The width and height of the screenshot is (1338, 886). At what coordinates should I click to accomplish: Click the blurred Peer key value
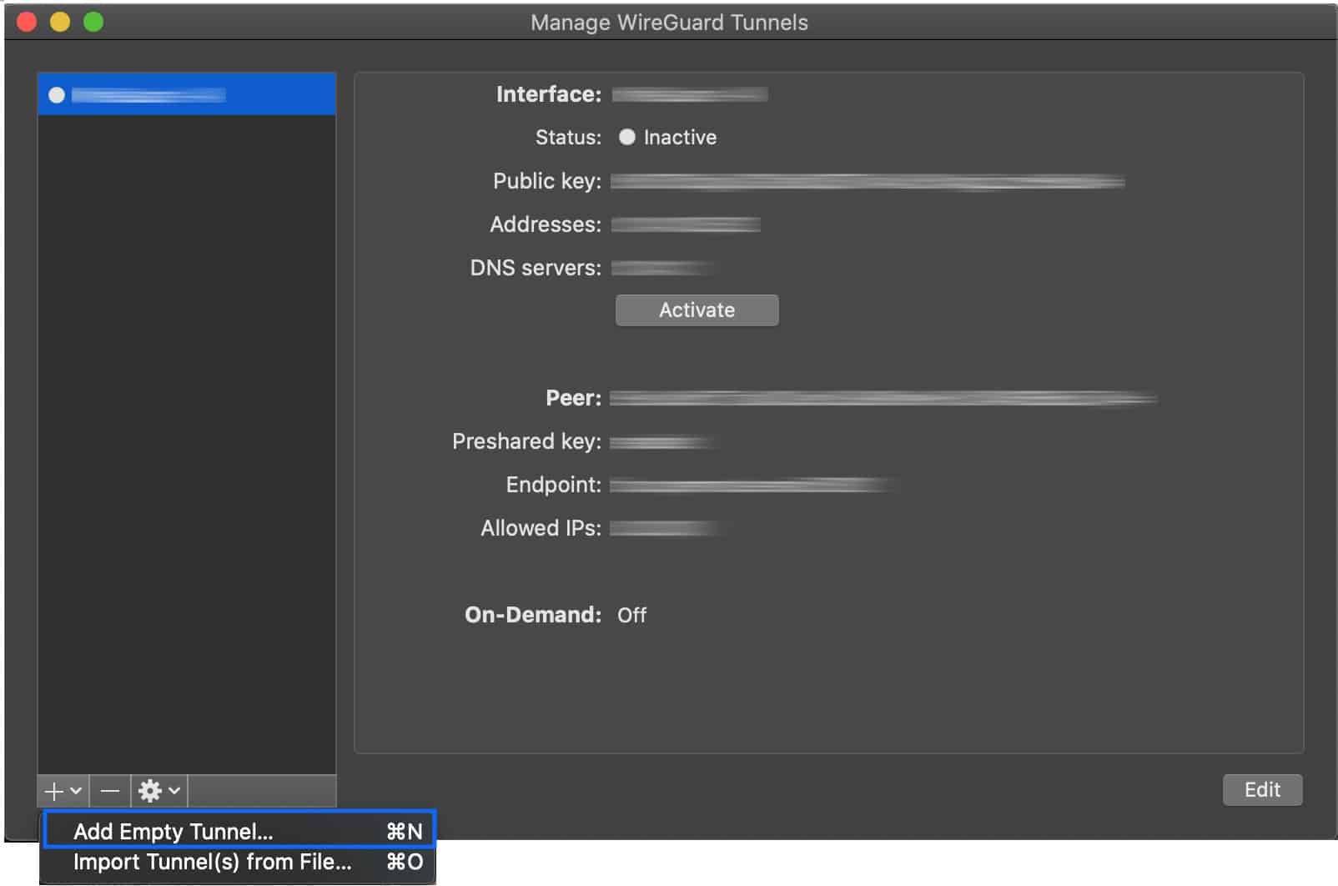[x=883, y=398]
